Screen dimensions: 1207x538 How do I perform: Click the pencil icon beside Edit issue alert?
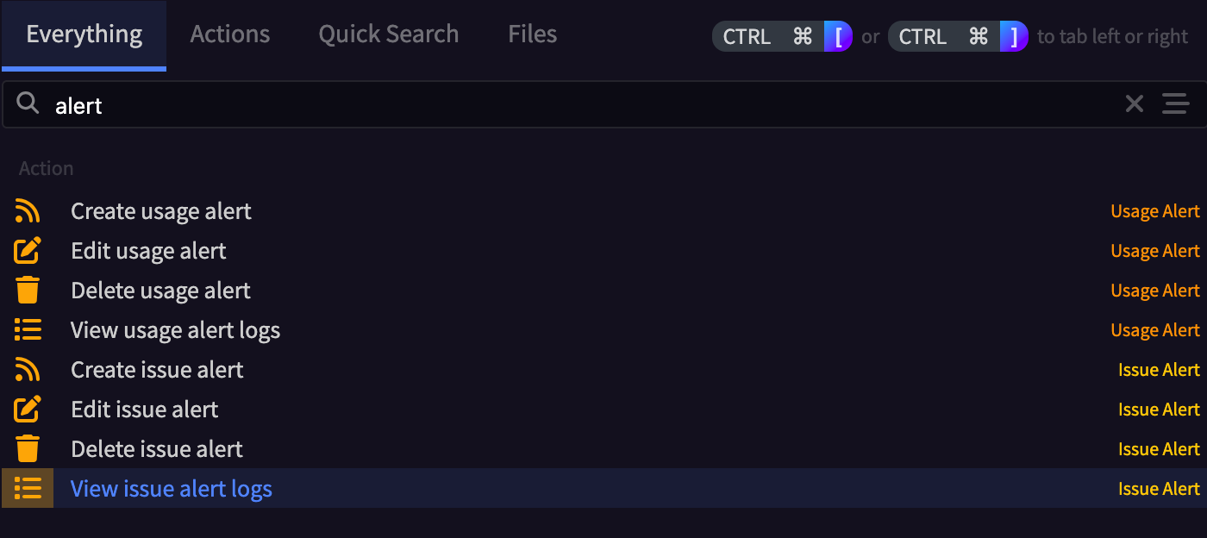point(28,410)
